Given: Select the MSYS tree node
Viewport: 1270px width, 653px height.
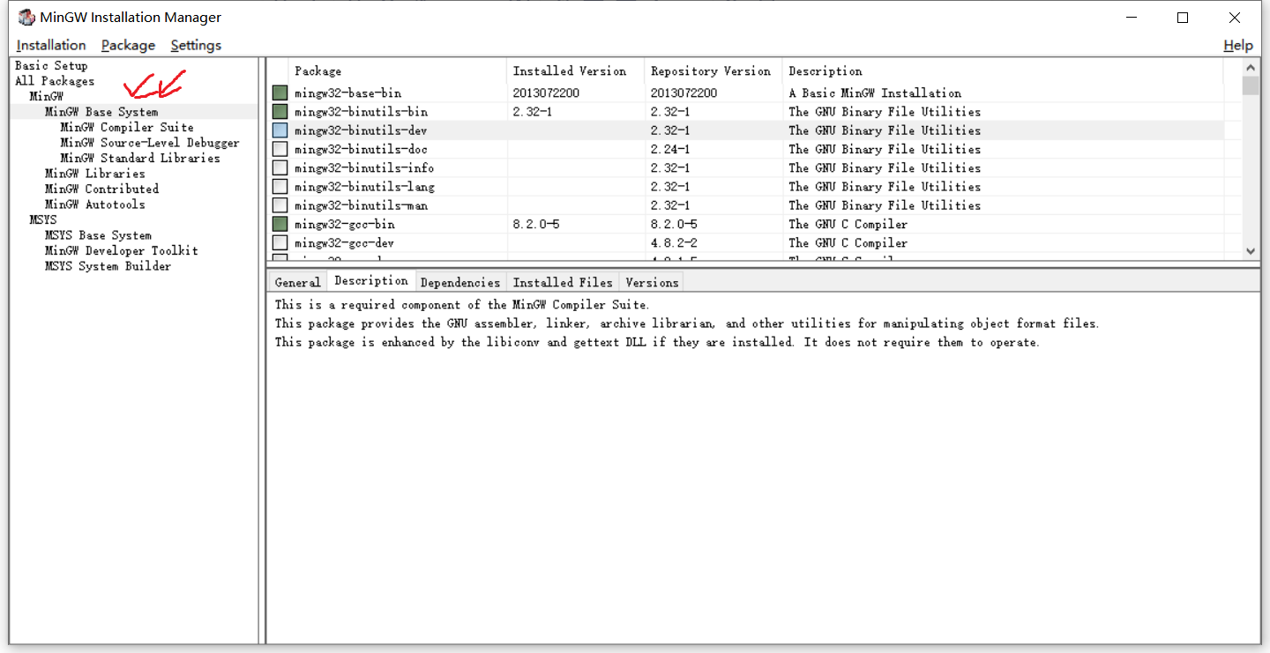Looking at the screenshot, I should click(43, 219).
